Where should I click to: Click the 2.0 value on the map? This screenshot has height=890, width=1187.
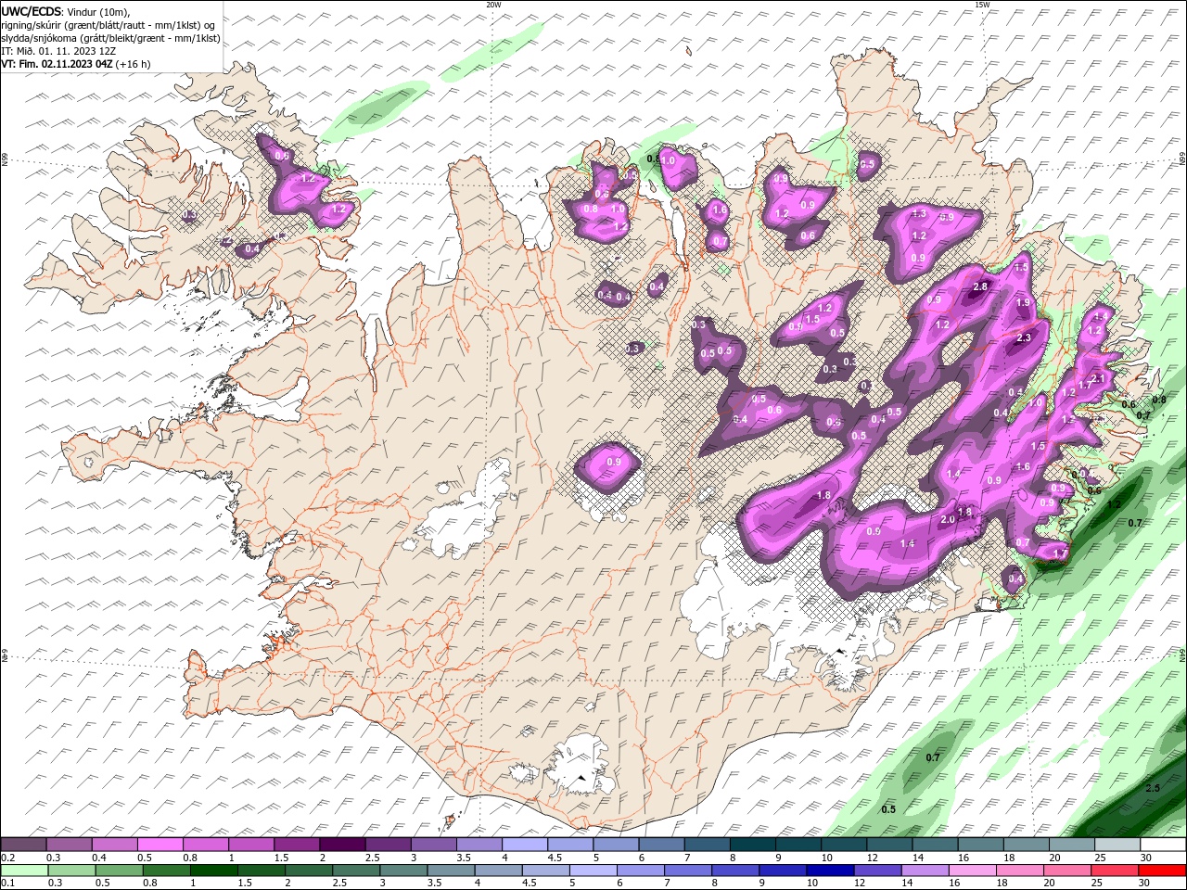pyautogui.click(x=948, y=520)
